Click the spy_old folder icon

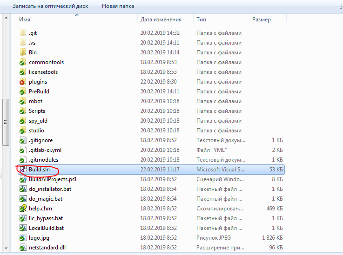pyautogui.click(x=23, y=121)
